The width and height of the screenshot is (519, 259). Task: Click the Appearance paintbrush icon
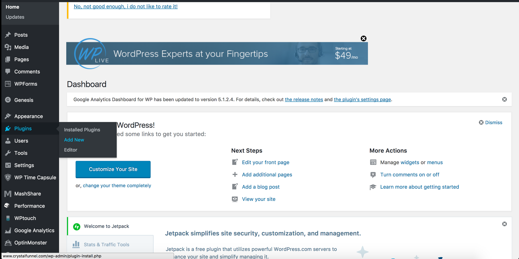click(x=8, y=116)
